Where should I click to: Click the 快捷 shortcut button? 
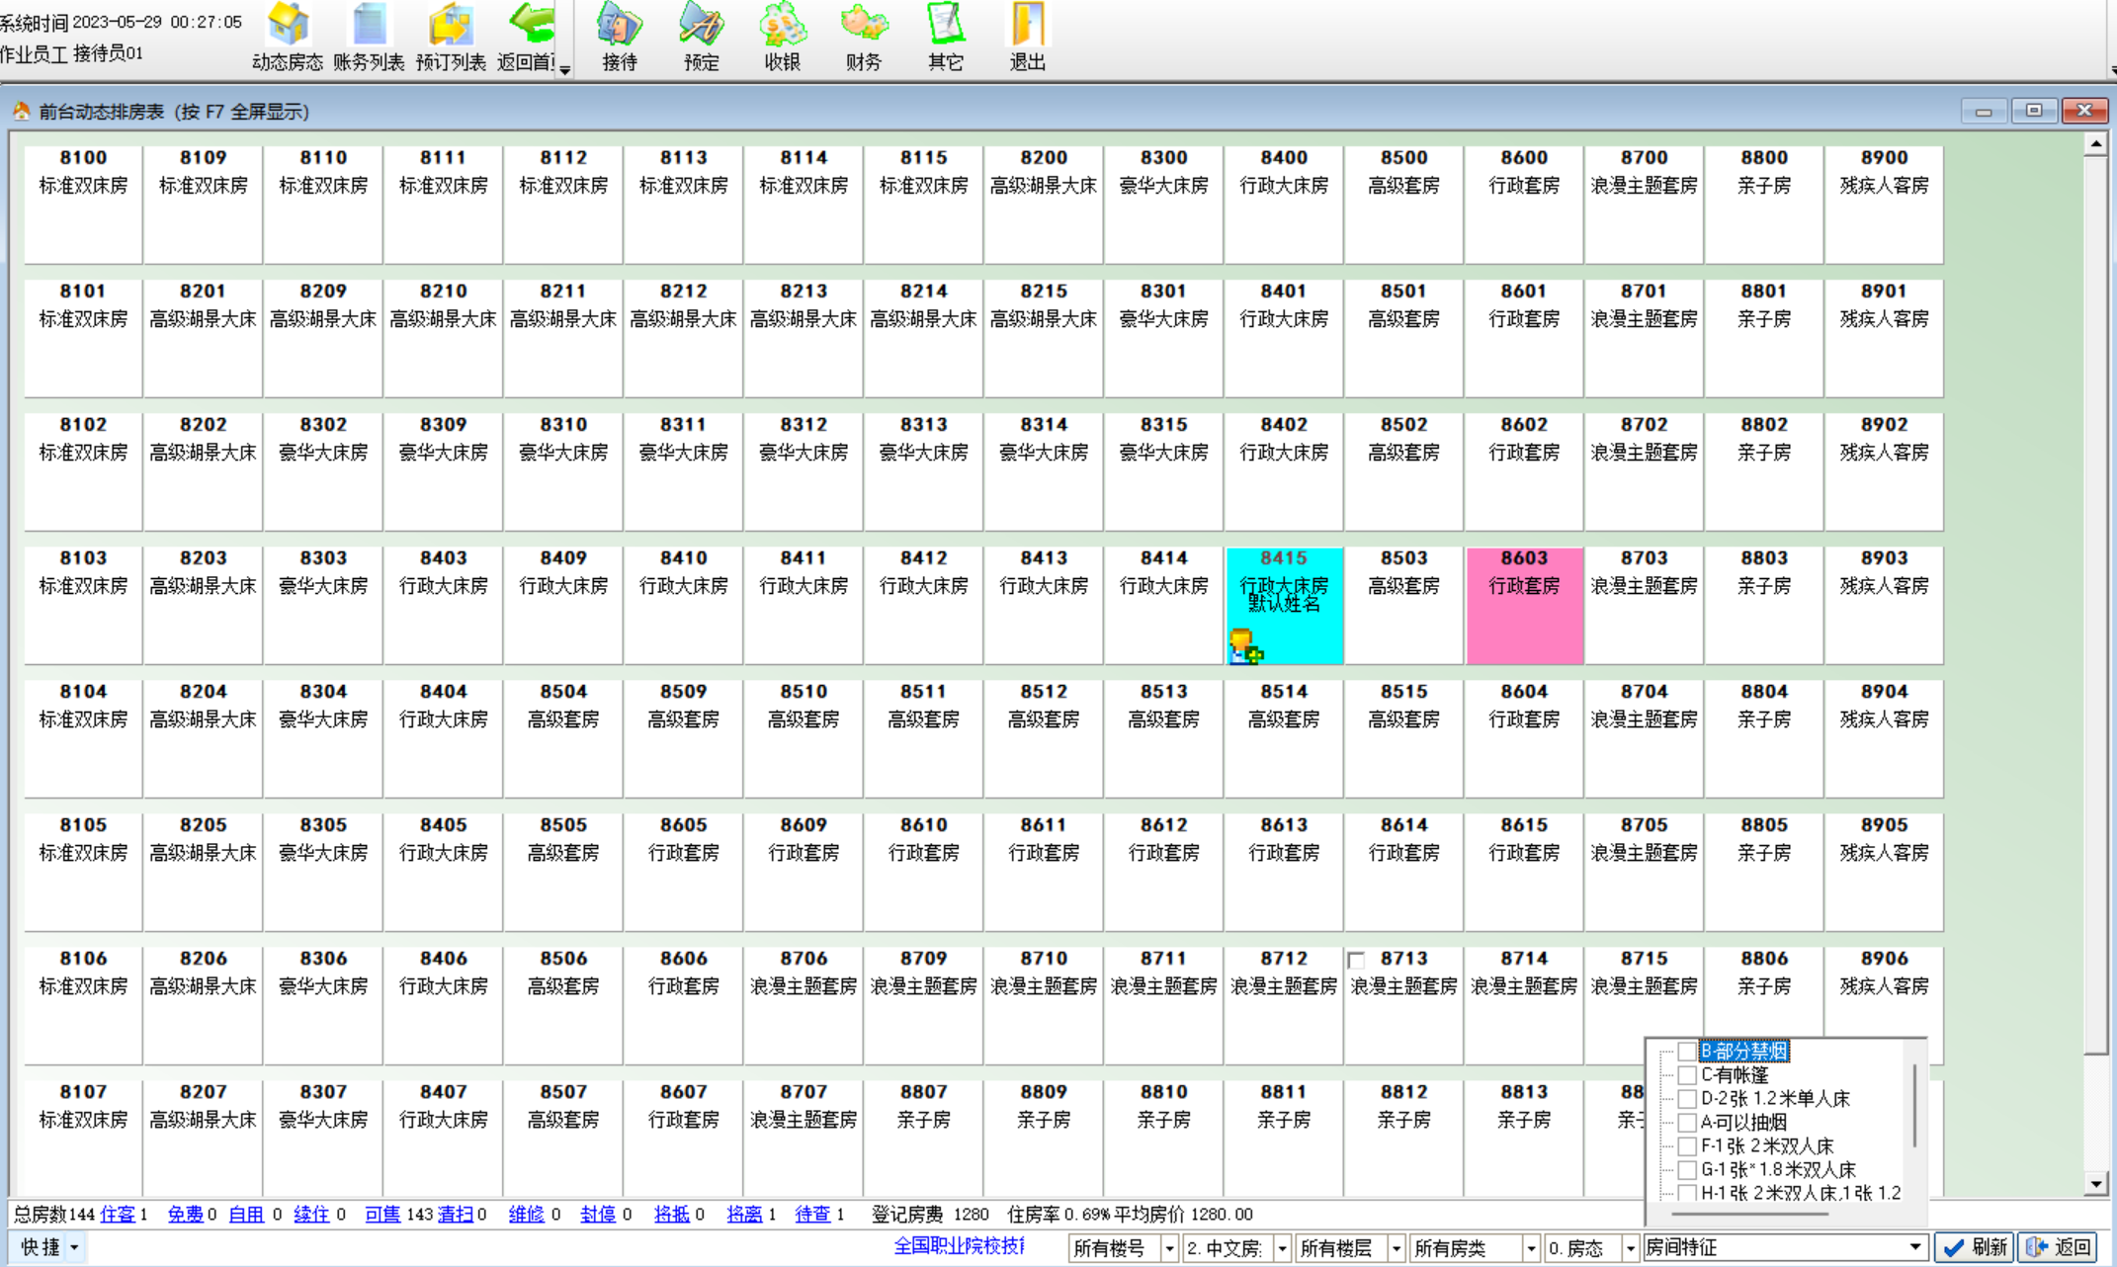point(41,1248)
